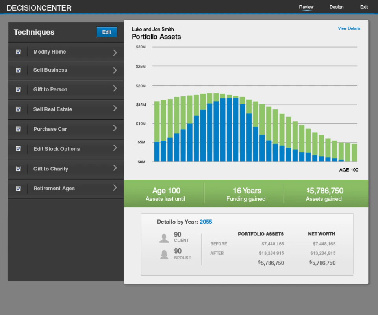Open Gift to Charity chevron arrow
378x315 pixels.
[x=115, y=168]
